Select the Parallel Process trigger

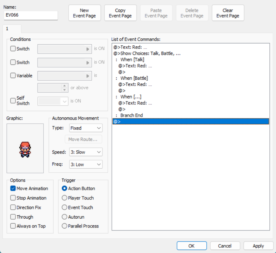point(64,226)
